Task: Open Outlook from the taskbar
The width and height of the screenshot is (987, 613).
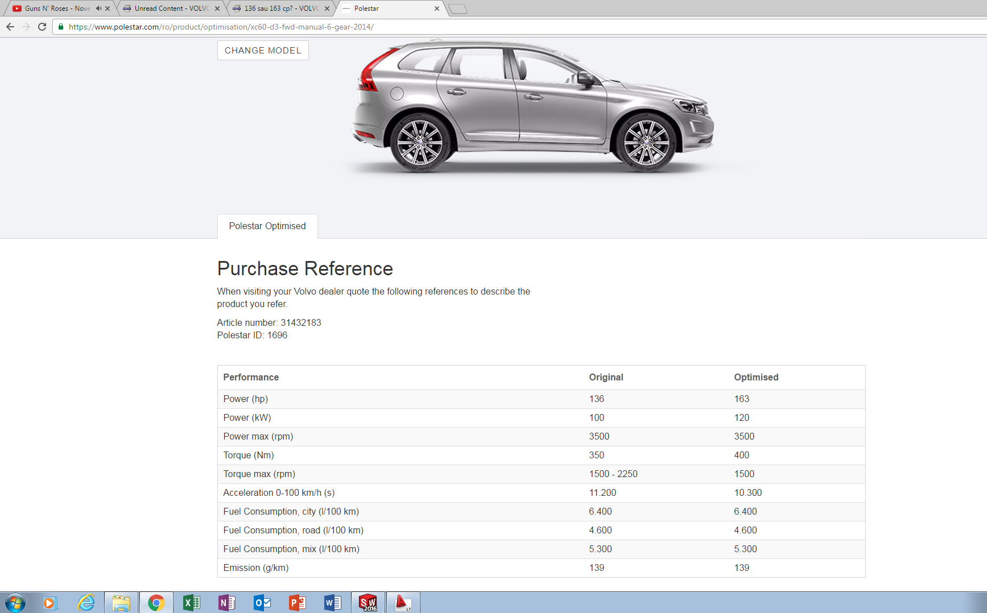Action: [x=262, y=603]
